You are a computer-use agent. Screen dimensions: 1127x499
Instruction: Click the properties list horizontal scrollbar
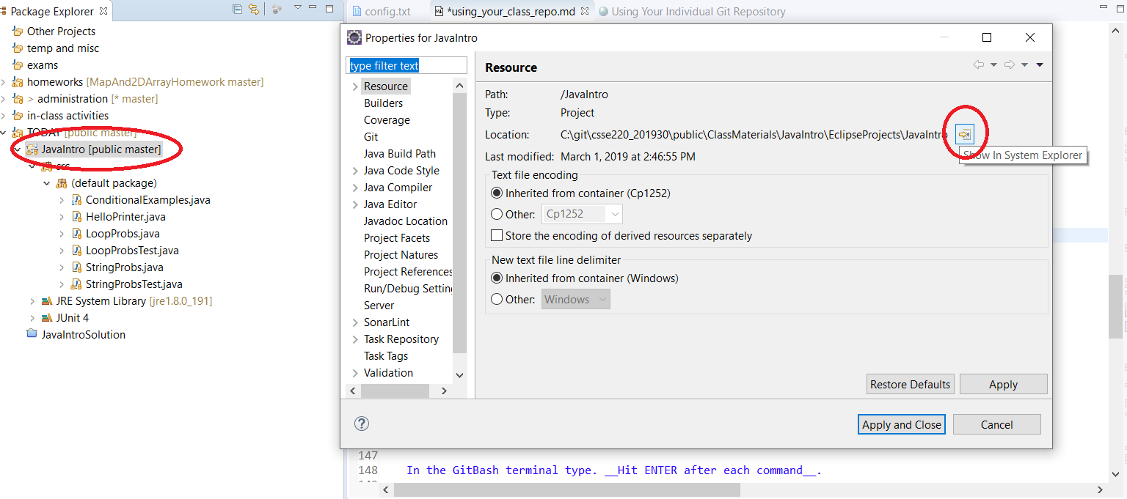395,391
